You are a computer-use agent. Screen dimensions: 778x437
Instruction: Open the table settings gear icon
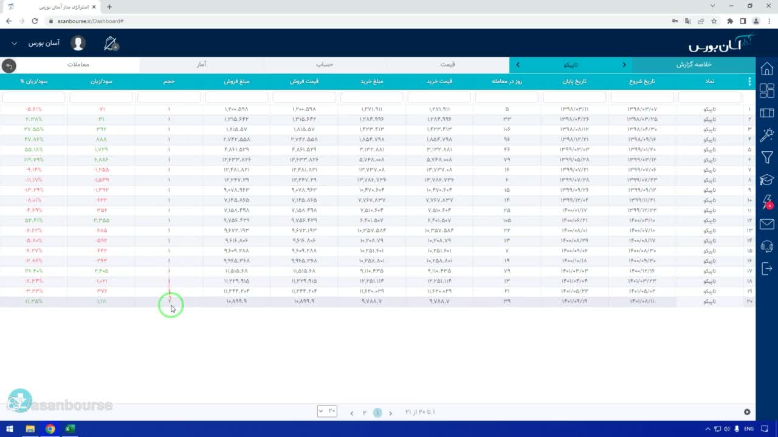747,412
